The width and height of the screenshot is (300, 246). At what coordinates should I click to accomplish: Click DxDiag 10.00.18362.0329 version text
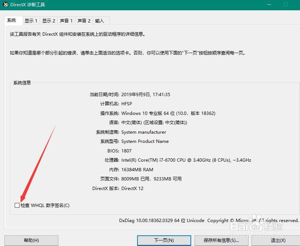[x=162, y=221]
